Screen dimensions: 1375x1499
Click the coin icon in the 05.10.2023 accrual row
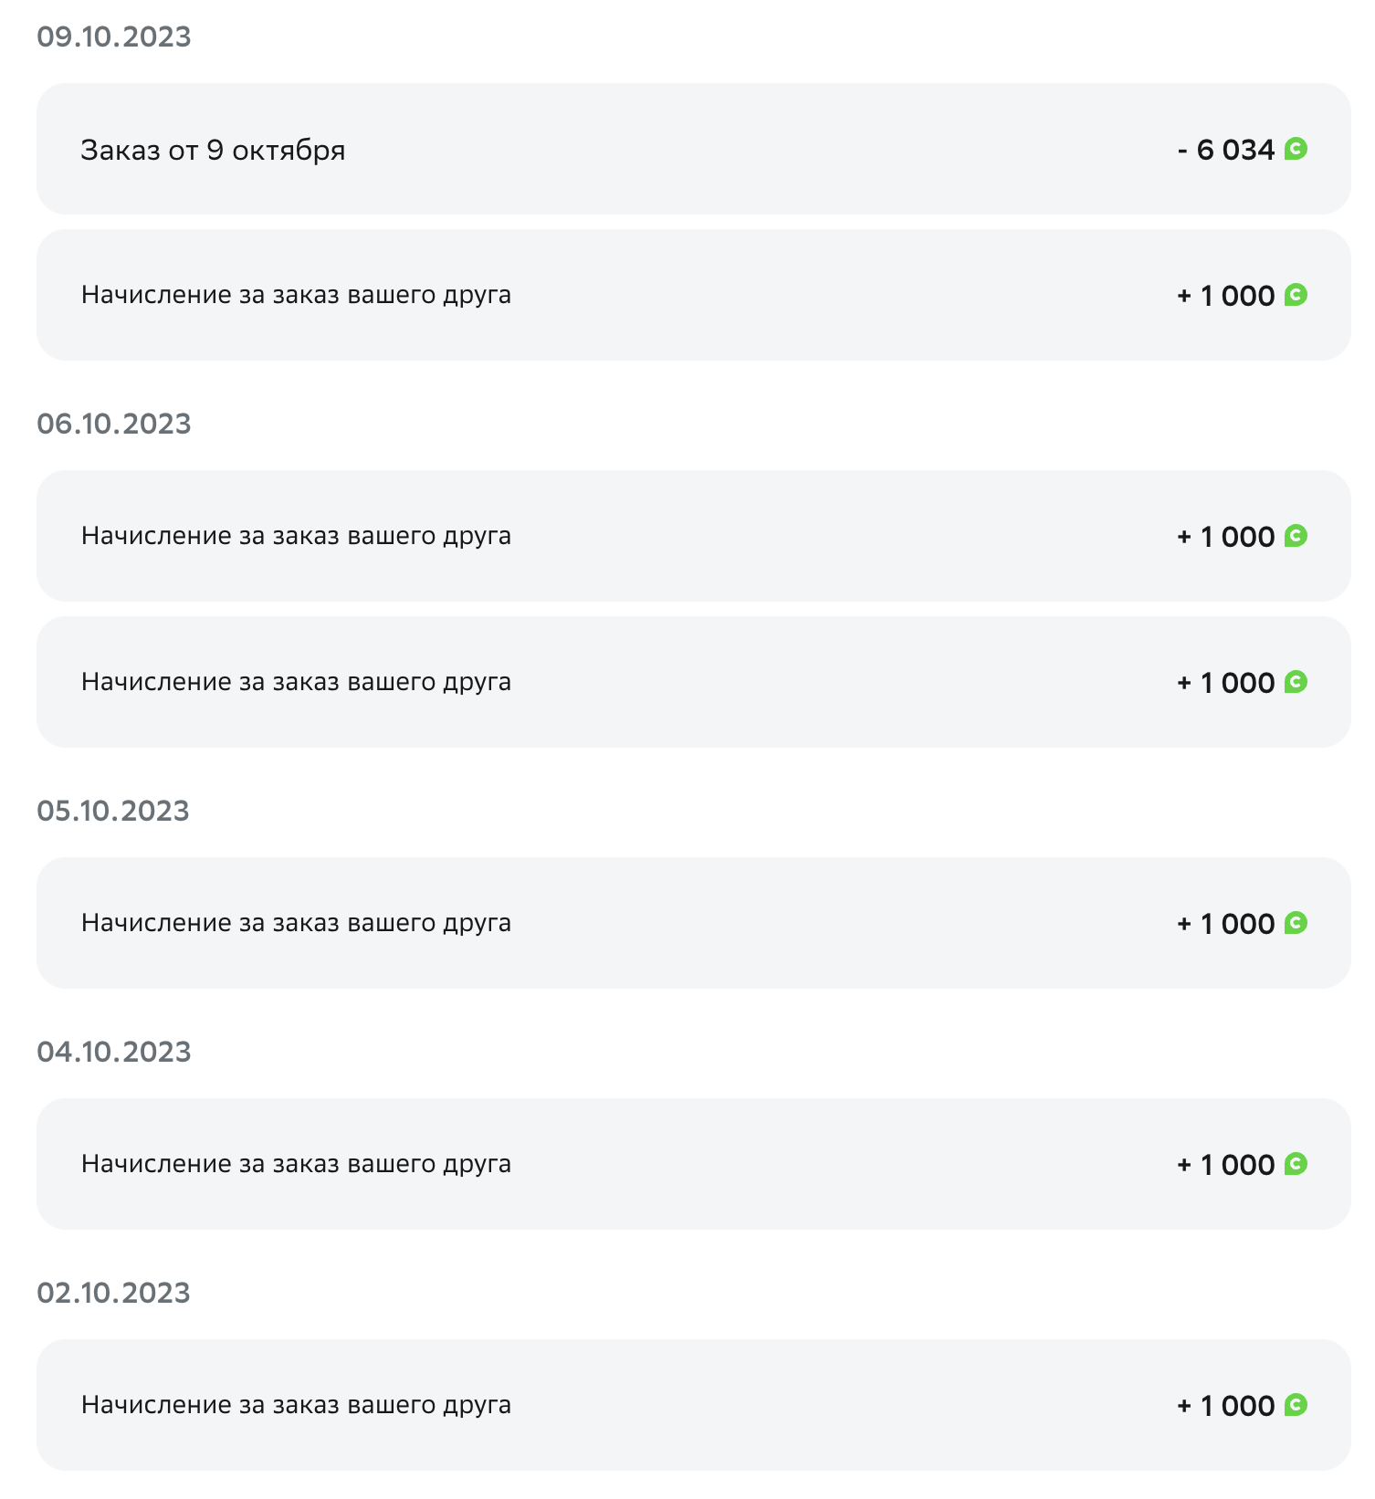(1296, 923)
